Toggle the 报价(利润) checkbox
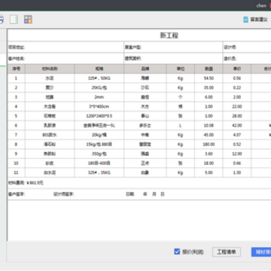This screenshot has height=271, width=271. [x=177, y=251]
